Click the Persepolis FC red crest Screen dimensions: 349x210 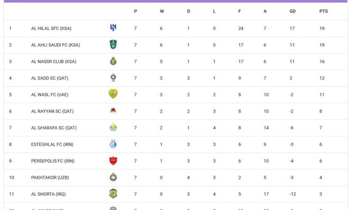pyautogui.click(x=113, y=160)
